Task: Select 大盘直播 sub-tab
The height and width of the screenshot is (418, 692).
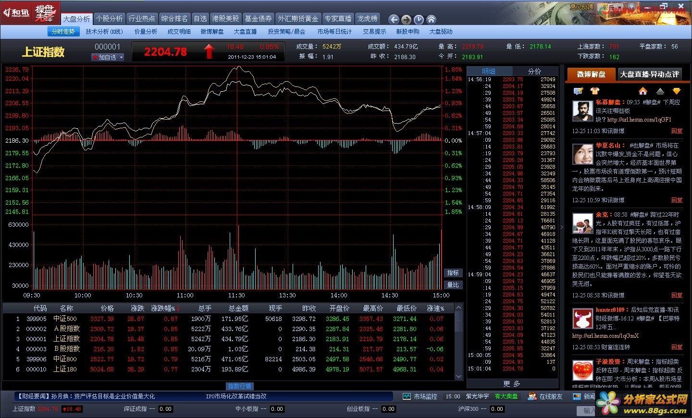Action: (246, 32)
